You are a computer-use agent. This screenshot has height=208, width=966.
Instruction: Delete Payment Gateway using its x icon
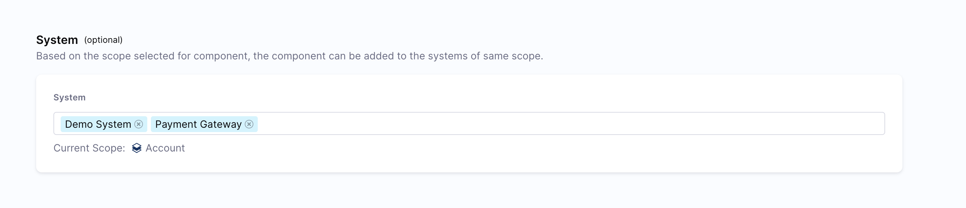(x=249, y=124)
